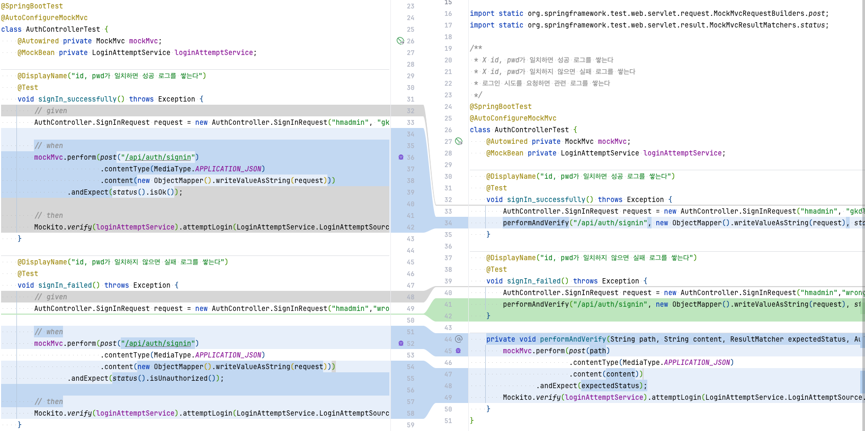This screenshot has height=431, width=865.
Task: Click loginAttemptService field in right @MockBean line
Action: (x=683, y=153)
